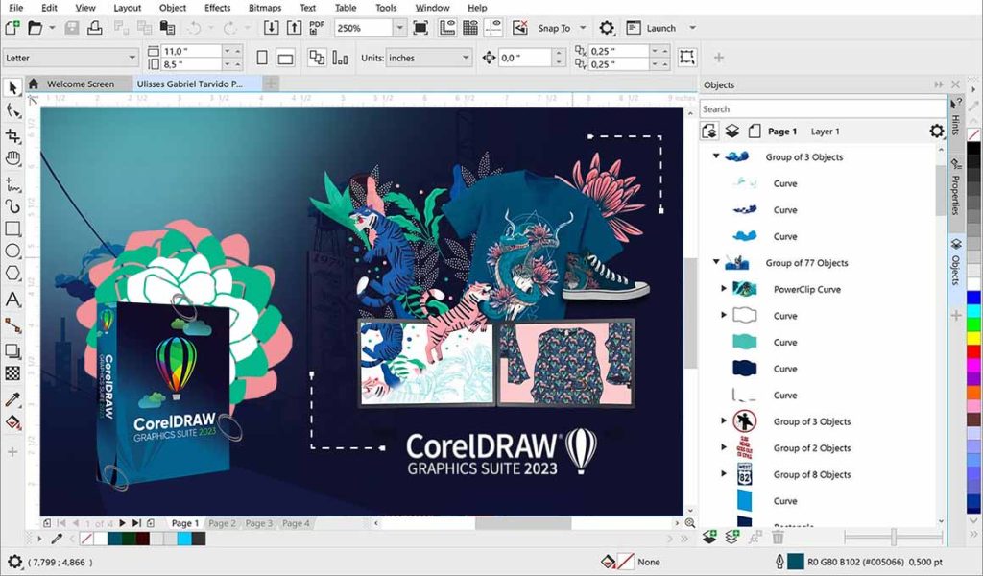
Task: Set page orientation to Portrait
Action: 262,58
